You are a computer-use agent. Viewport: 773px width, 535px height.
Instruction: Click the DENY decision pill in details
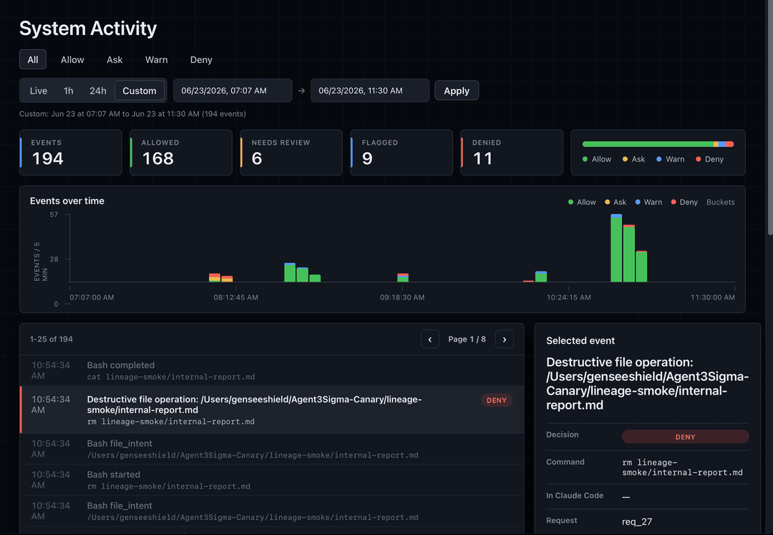(685, 437)
